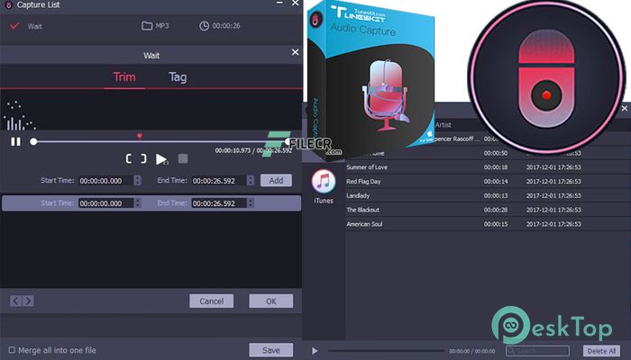The height and width of the screenshot is (360, 631).
Task: Set the trim end bracket marker
Action: [143, 158]
